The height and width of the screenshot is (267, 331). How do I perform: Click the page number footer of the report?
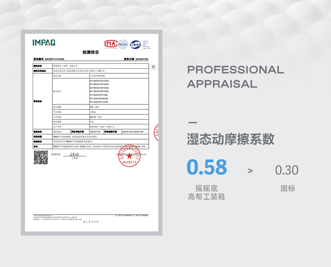[x=91, y=221]
